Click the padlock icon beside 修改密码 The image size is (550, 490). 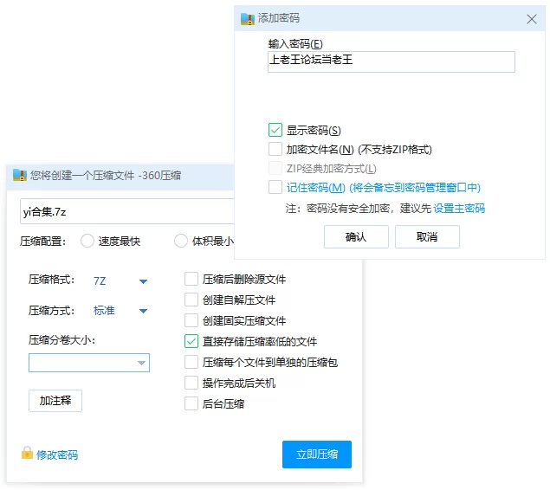[x=27, y=453]
